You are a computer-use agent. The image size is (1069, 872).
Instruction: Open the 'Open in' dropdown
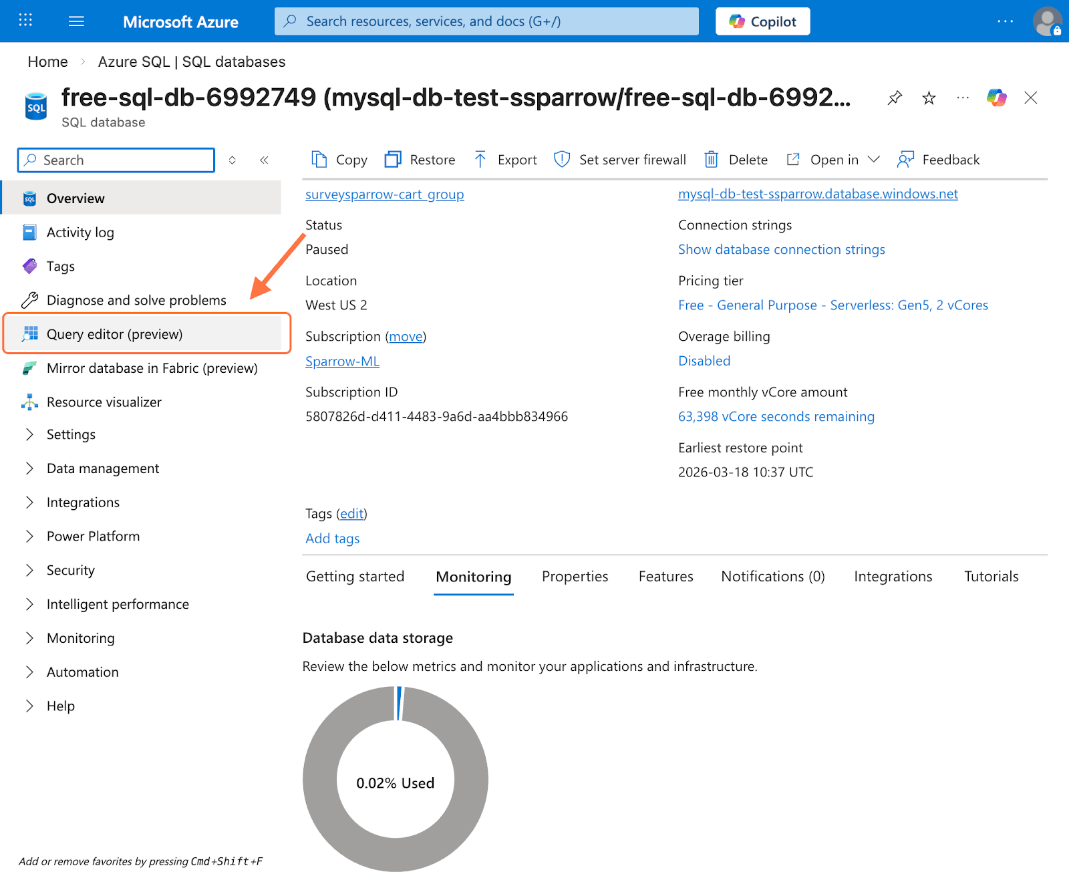point(833,160)
